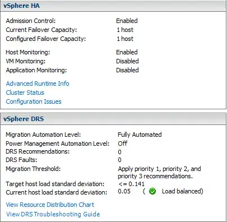The height and width of the screenshot is (222, 227).
Task: Open the Cluster Status link
Action: coord(25,92)
